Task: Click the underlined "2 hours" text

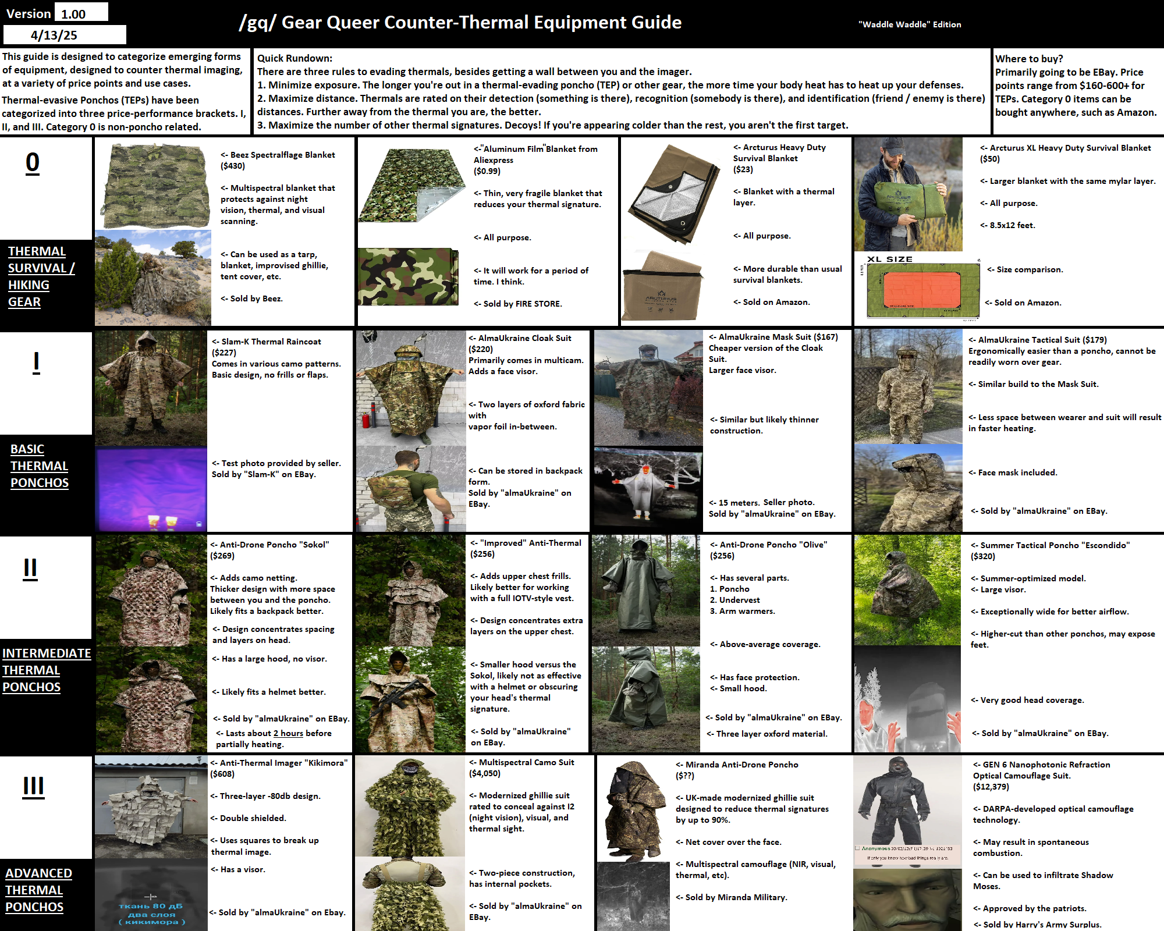Action: pos(288,733)
